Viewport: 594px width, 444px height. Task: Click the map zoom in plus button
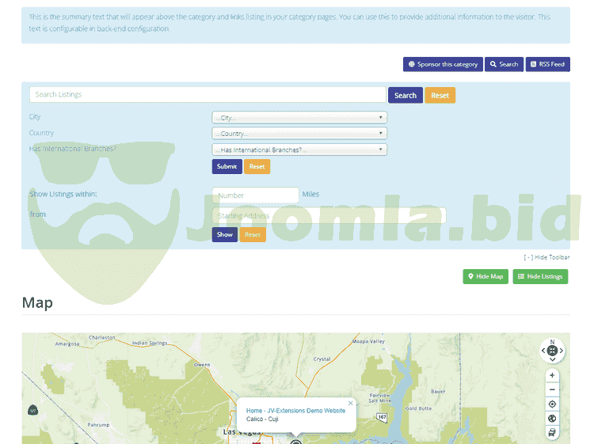(x=552, y=375)
